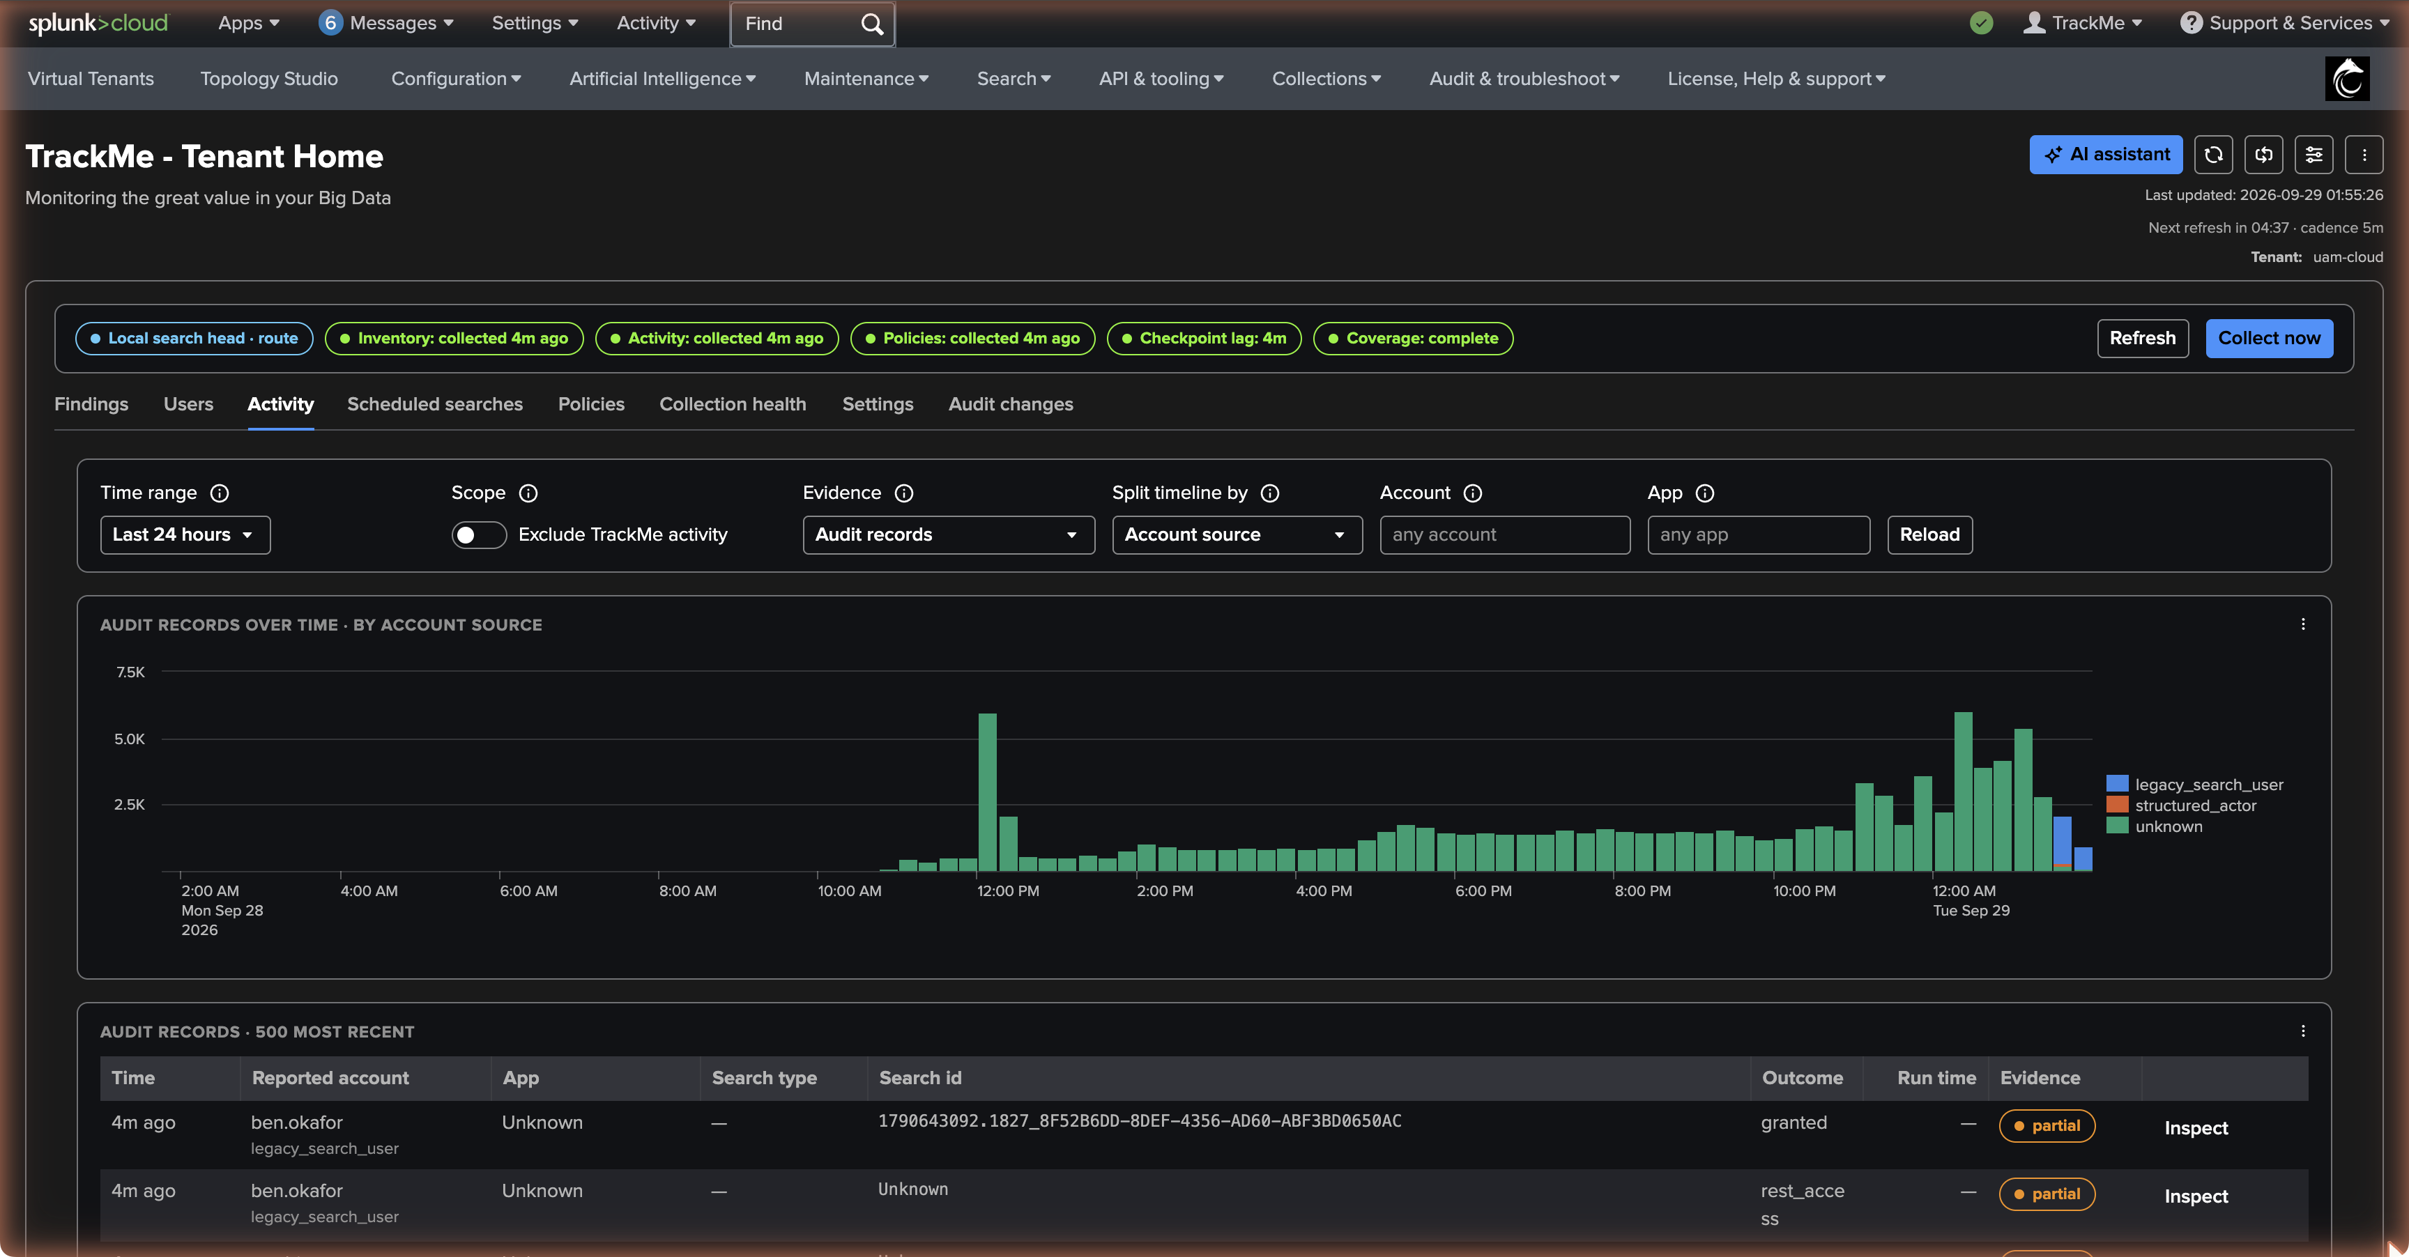Open the page header kebab menu icon

pos(2364,155)
